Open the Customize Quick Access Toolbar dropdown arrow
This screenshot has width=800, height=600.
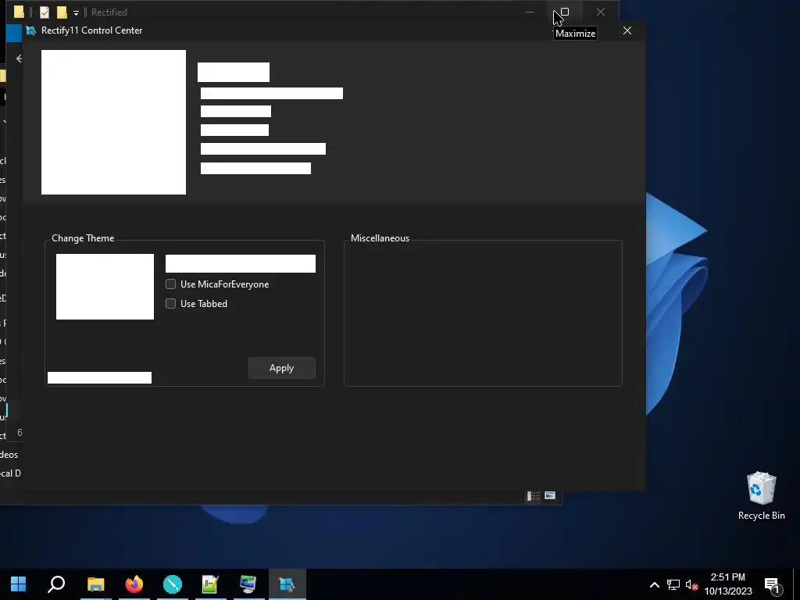[76, 12]
